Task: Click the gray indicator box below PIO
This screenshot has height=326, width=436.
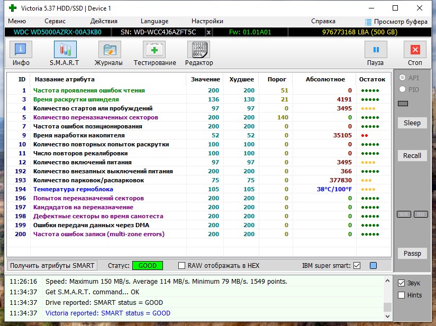Action: pyautogui.click(x=403, y=104)
